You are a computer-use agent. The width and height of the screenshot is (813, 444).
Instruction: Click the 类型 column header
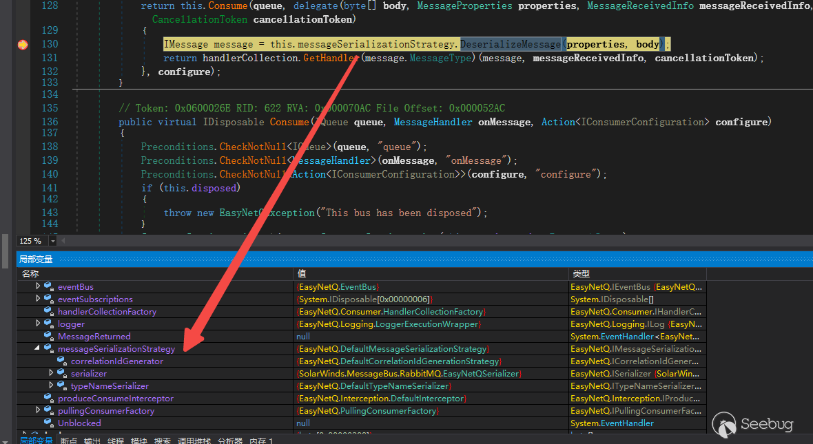(637, 273)
